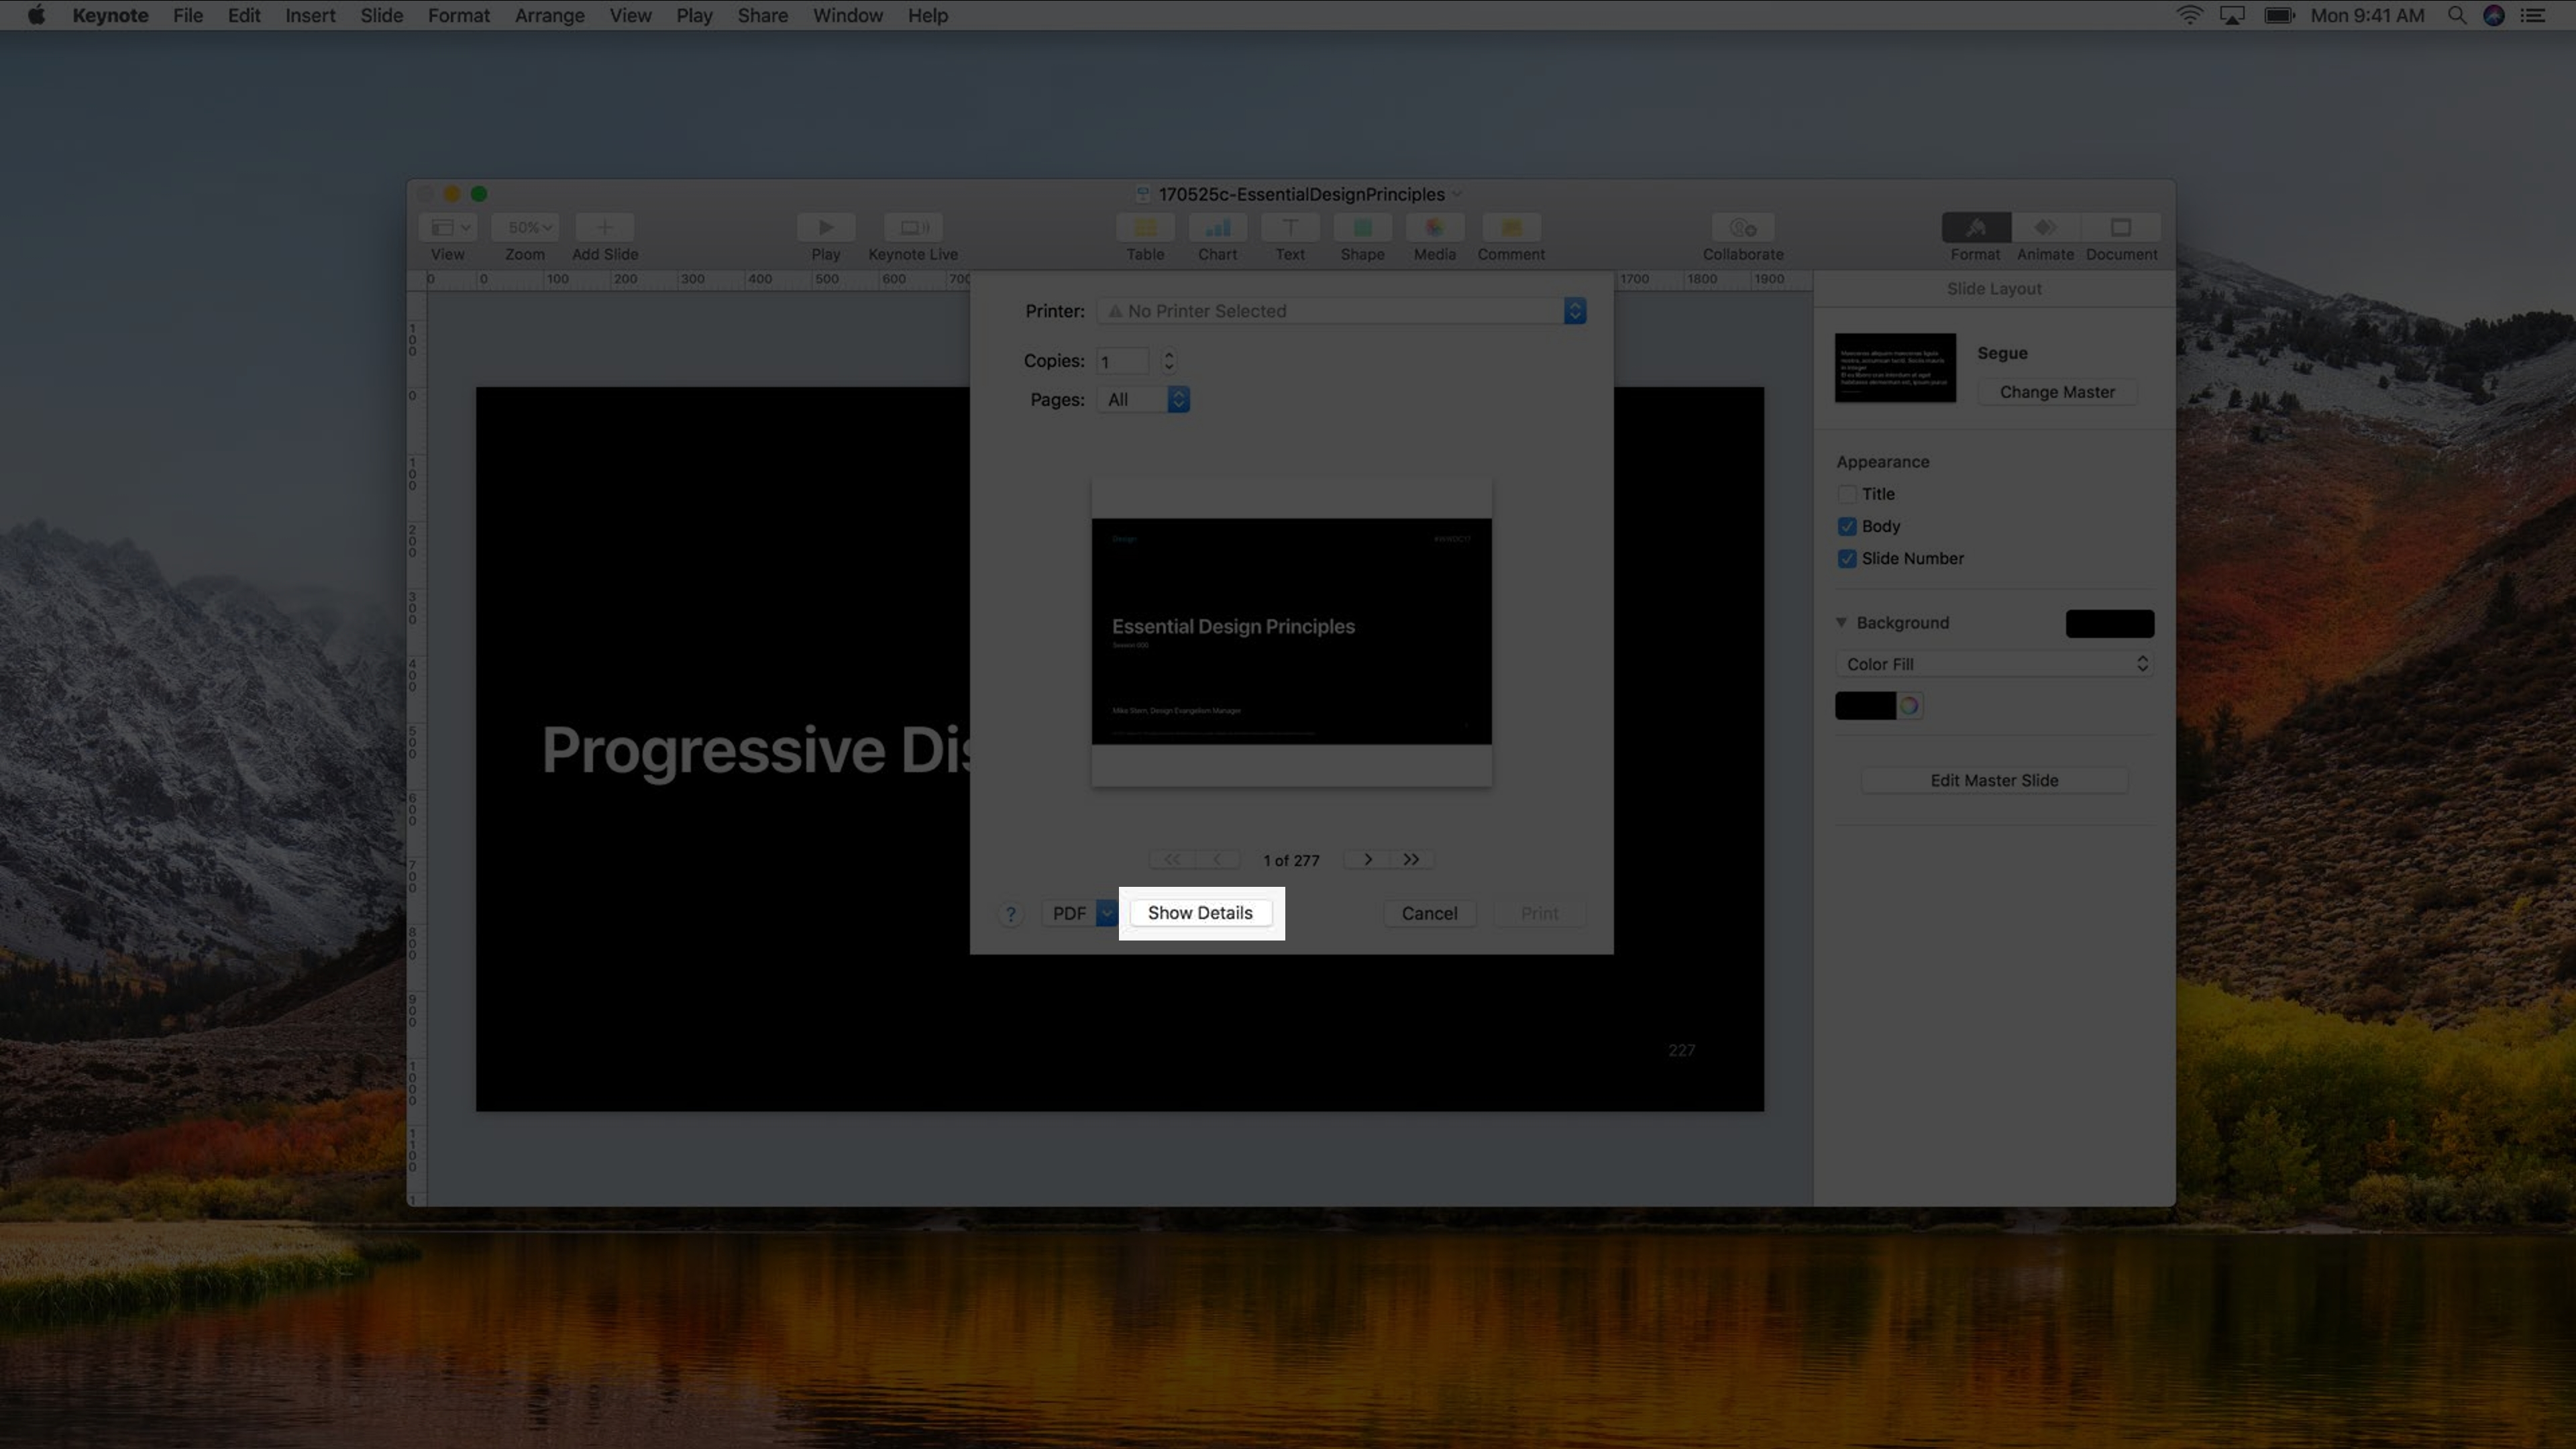The height and width of the screenshot is (1449, 2576).
Task: Click the Media toolbar icon
Action: [x=1434, y=228]
